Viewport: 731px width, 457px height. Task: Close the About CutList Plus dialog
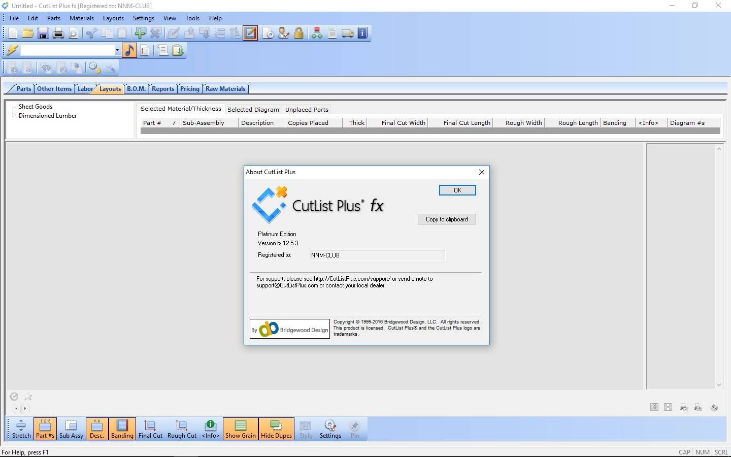coord(482,172)
